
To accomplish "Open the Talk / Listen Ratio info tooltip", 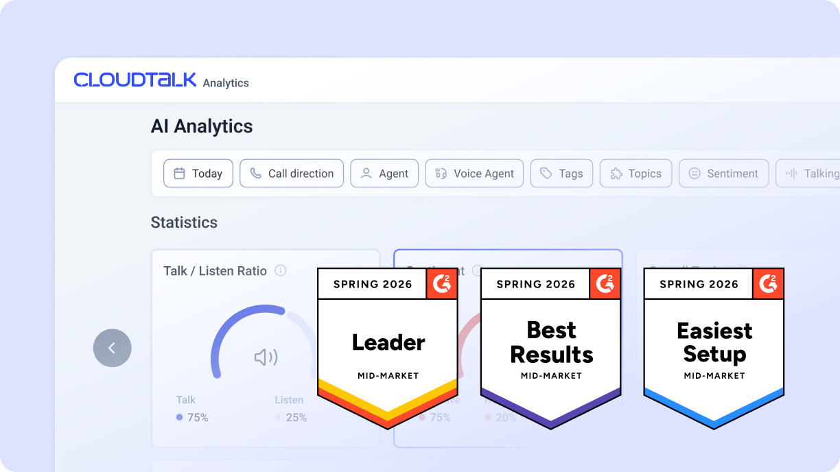I will [x=280, y=271].
